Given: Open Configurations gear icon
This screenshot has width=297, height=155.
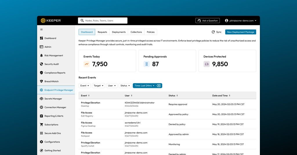Looking at the screenshot, I should pos(41,142).
